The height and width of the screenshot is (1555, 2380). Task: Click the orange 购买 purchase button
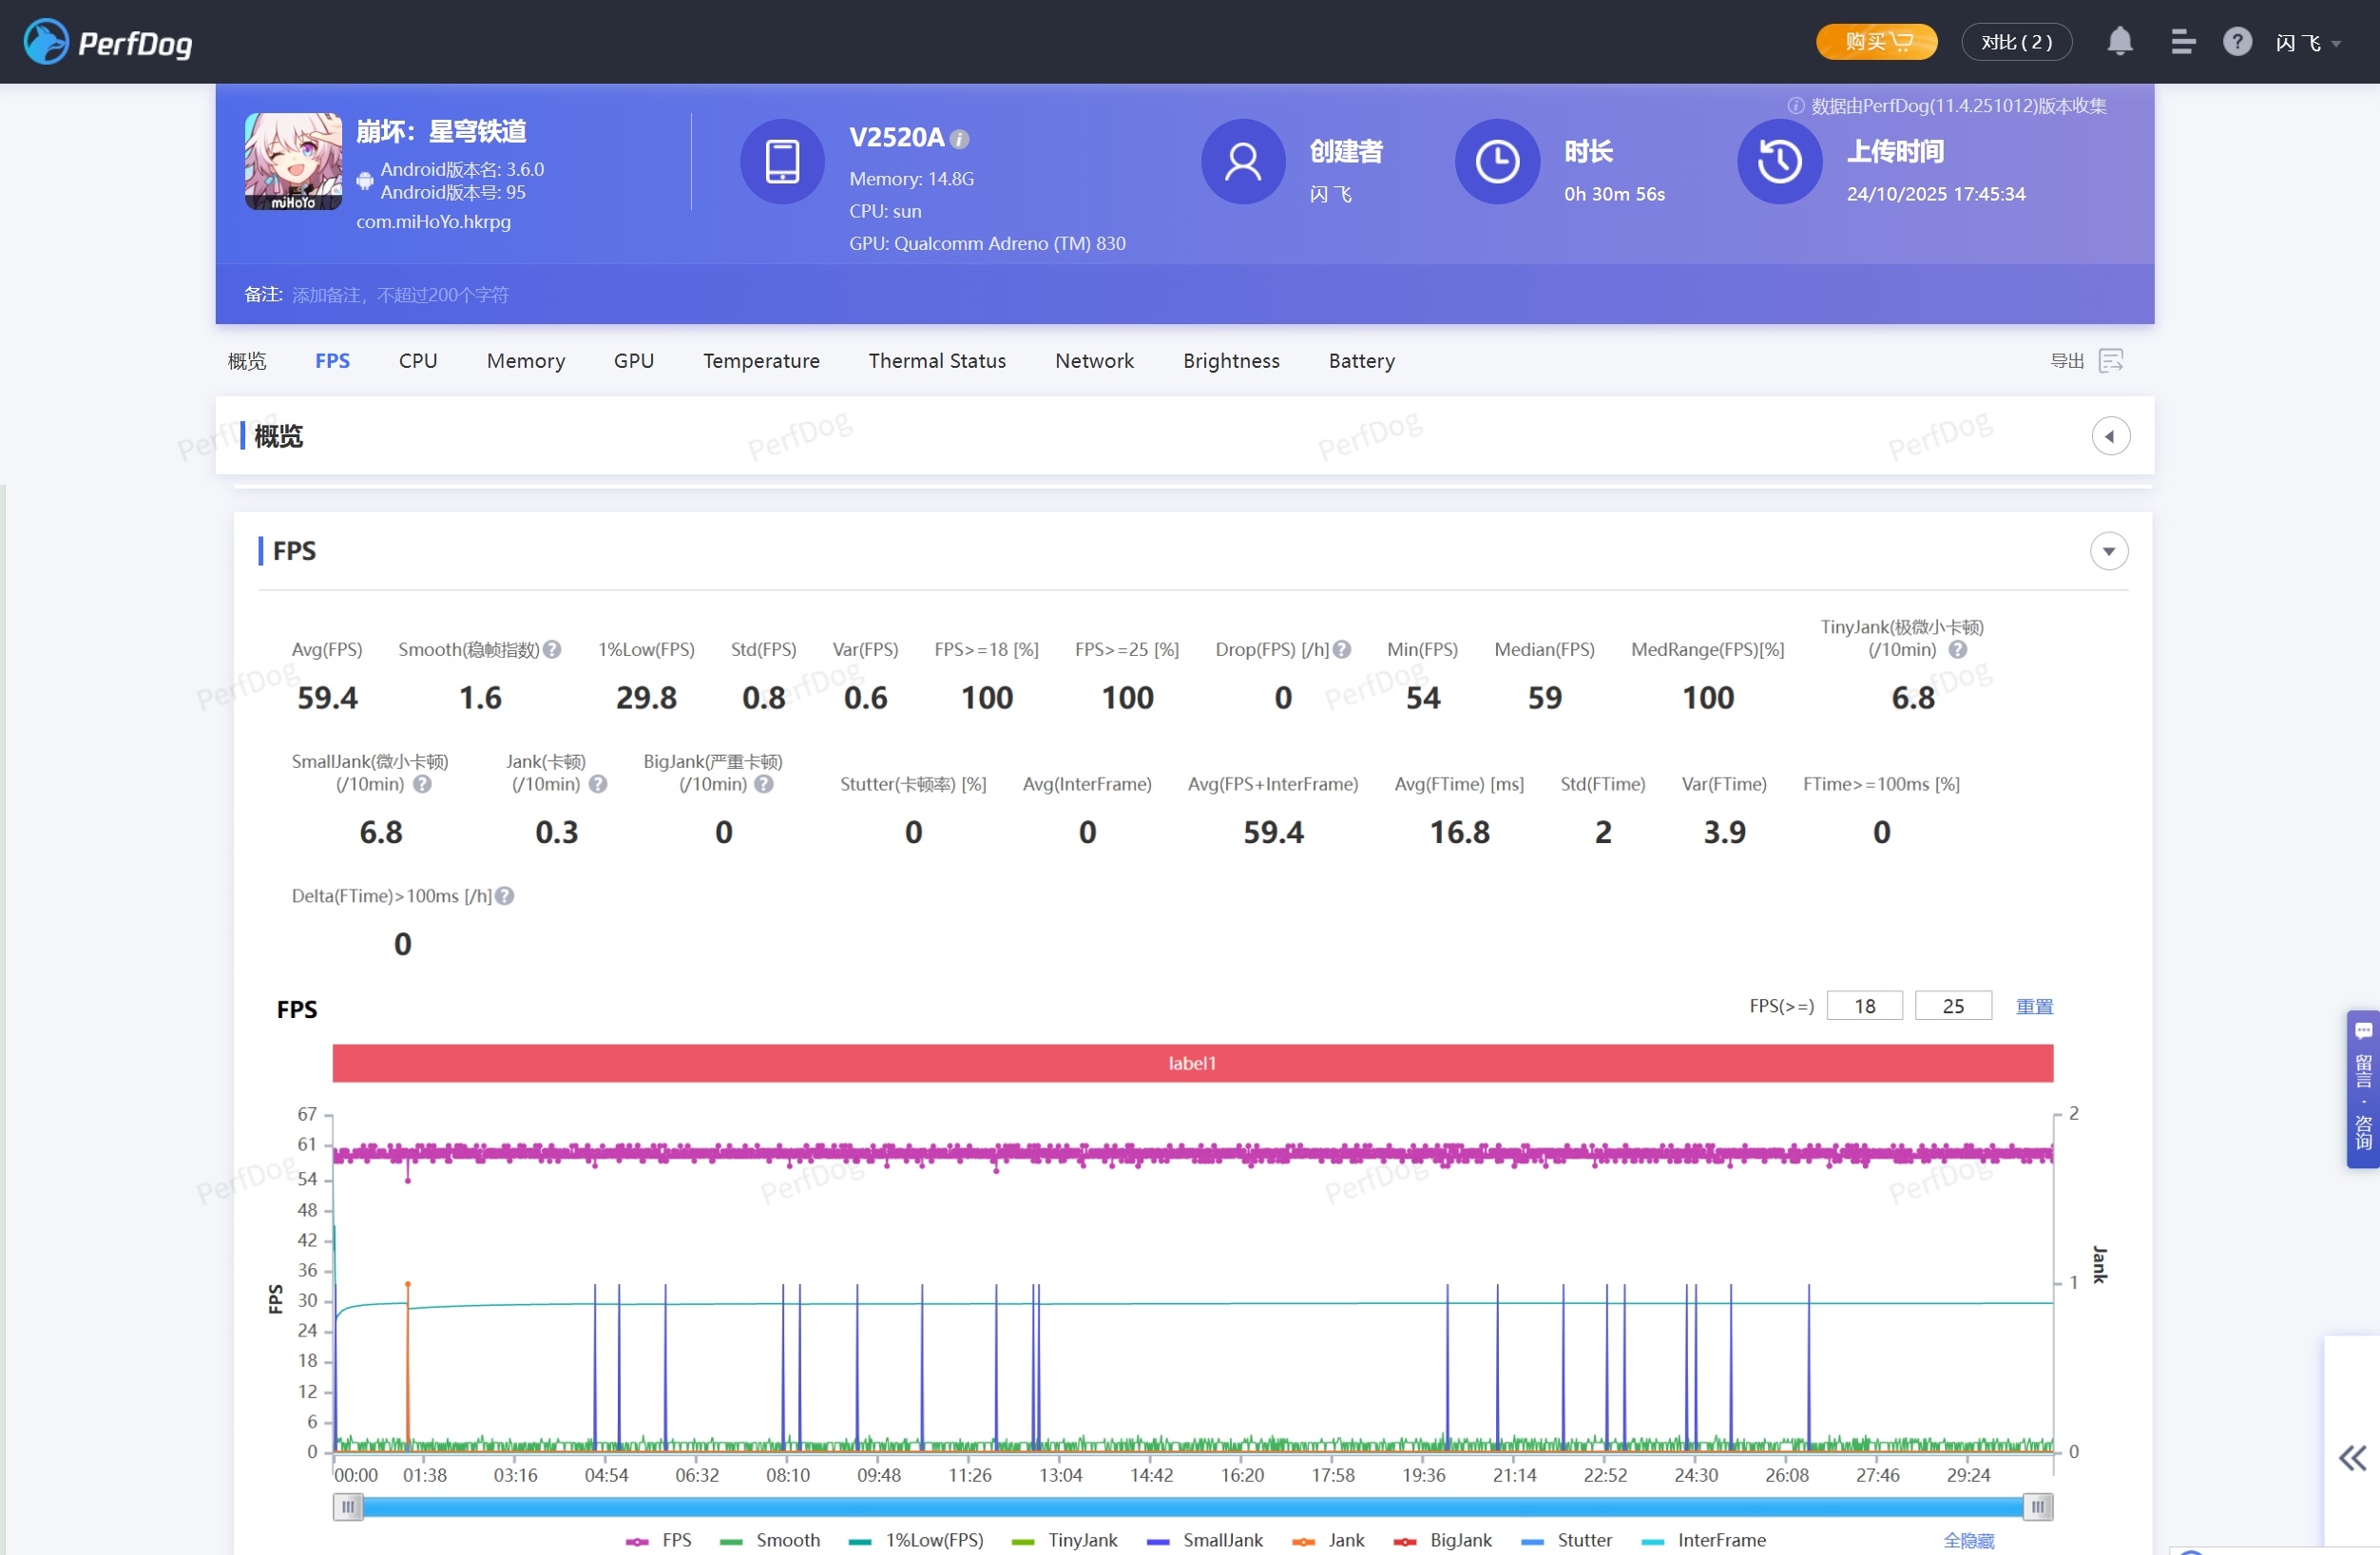coord(1876,42)
